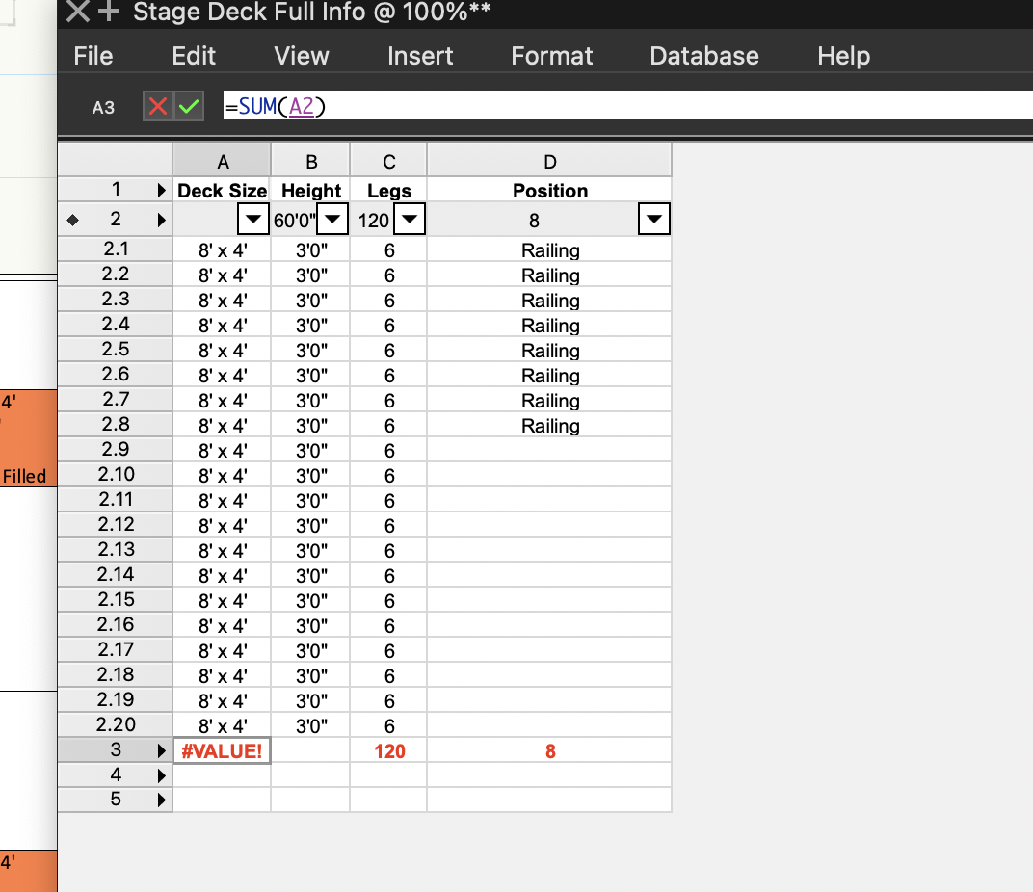Open the Position dropdown showing 8
This screenshot has height=892, width=1033.
pos(653,220)
